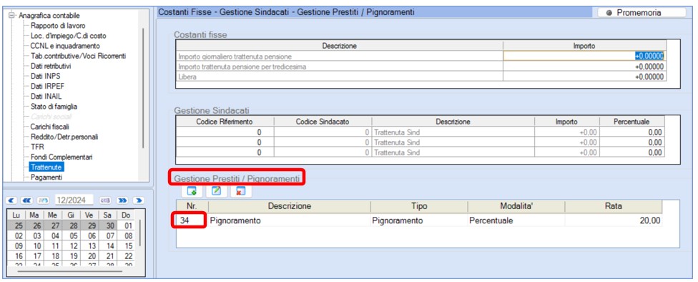Click the small icon just right of 12/2024

click(x=106, y=200)
